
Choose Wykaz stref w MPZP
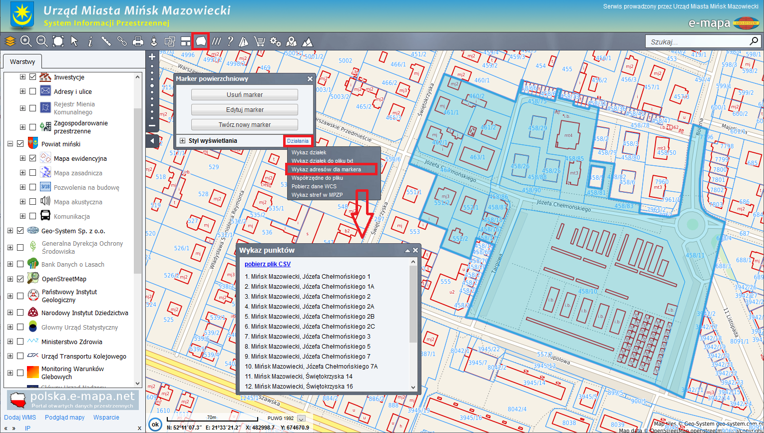tap(317, 195)
